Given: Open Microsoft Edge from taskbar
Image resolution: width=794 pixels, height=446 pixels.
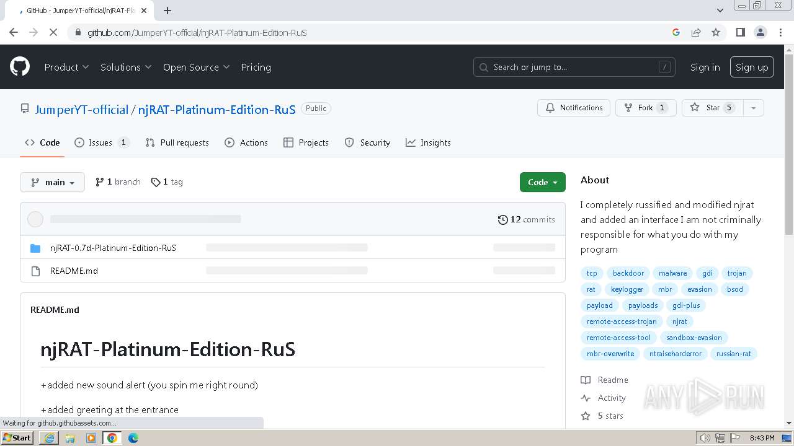Looking at the screenshot, I should coord(133,438).
